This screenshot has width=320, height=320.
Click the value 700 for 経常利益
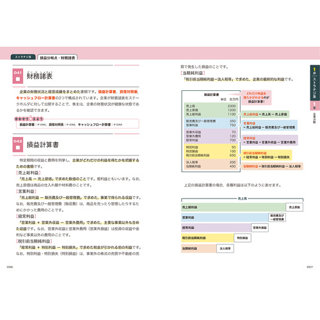point(232,140)
